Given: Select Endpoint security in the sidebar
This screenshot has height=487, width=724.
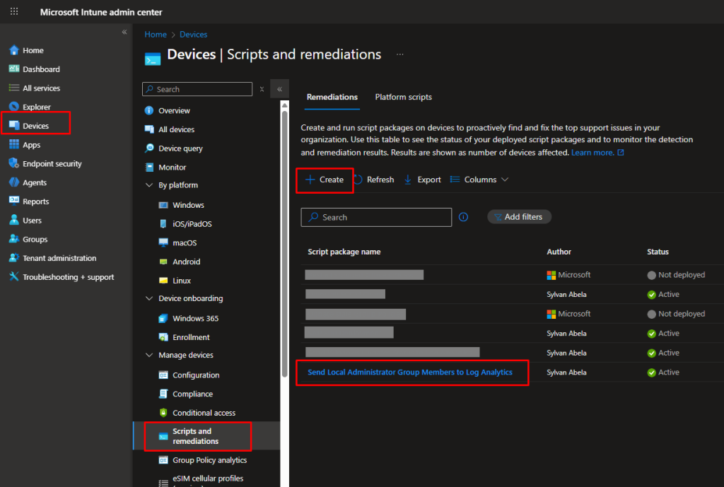Looking at the screenshot, I should [x=49, y=163].
